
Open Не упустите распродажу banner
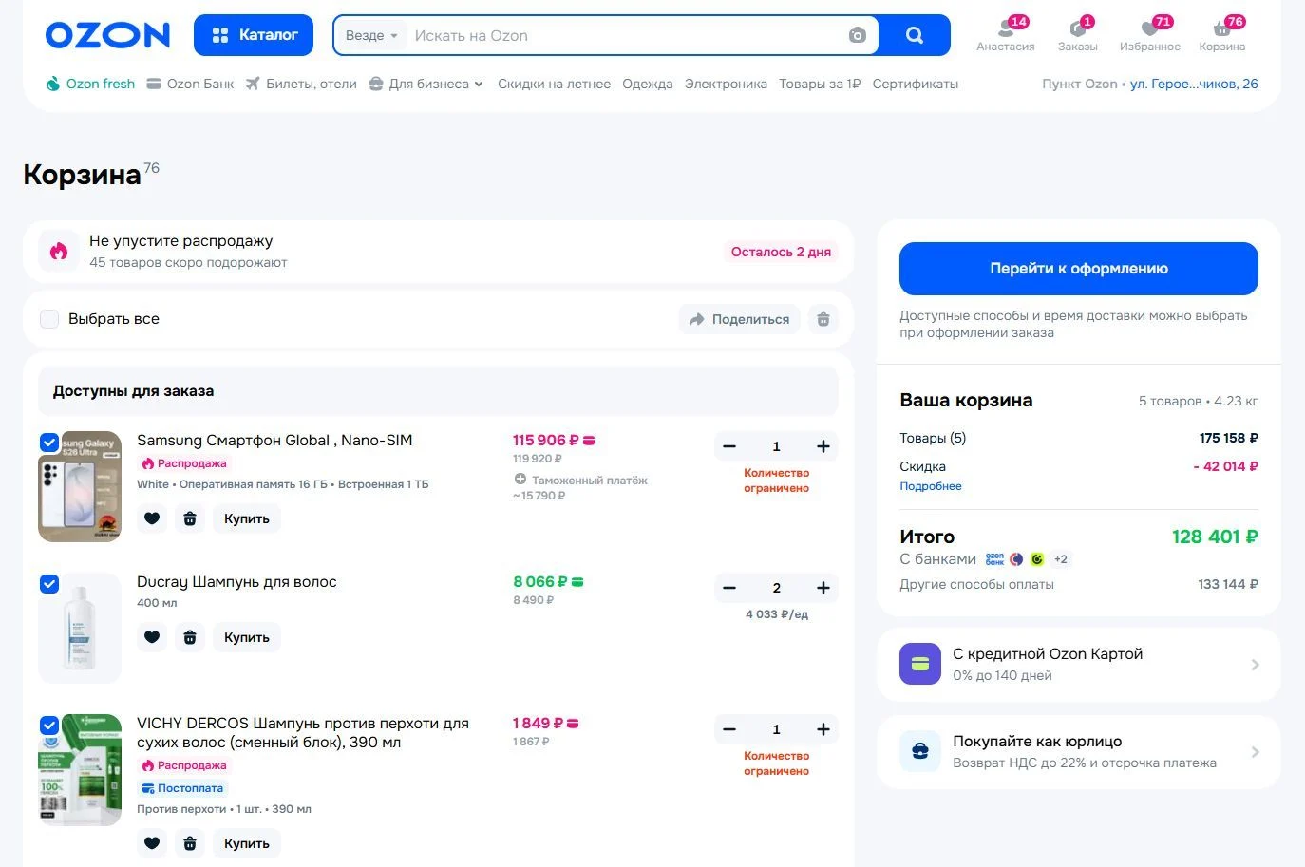coord(438,252)
